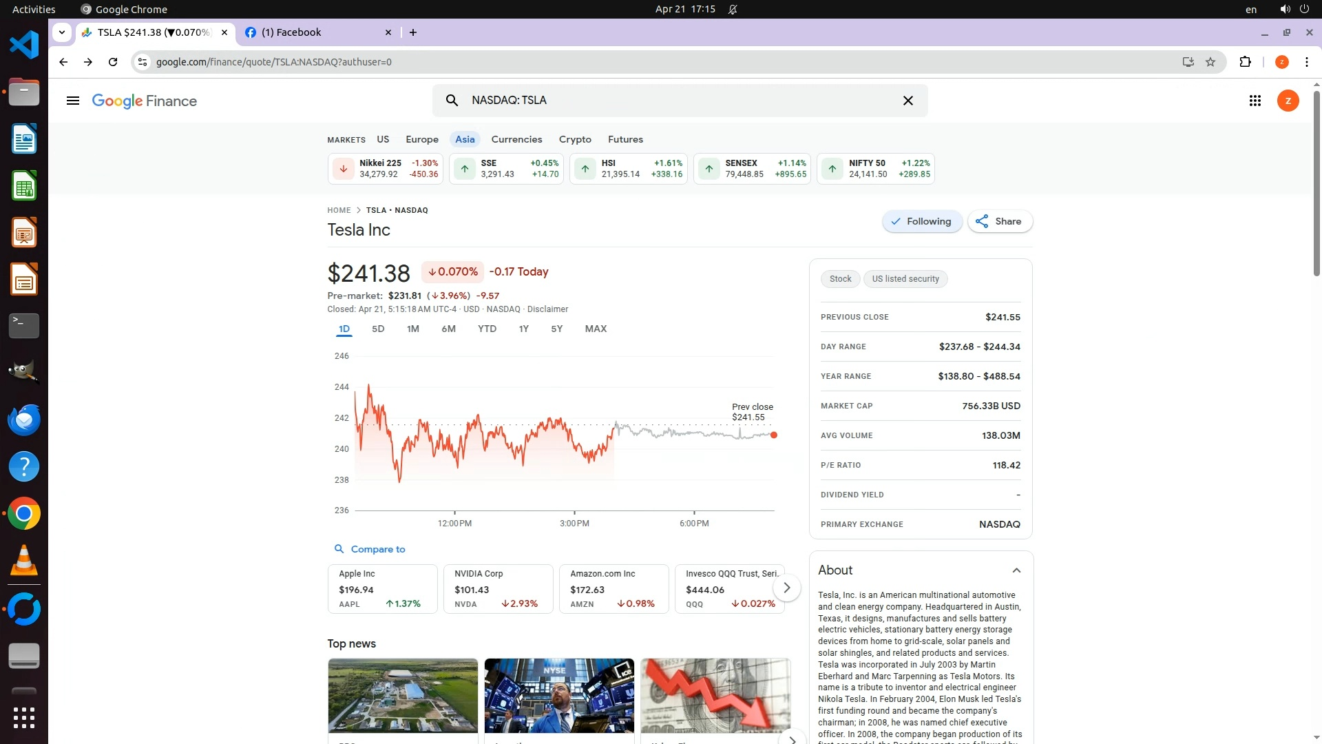Switch to the 5D chart range
Image resolution: width=1322 pixels, height=744 pixels.
378,329
